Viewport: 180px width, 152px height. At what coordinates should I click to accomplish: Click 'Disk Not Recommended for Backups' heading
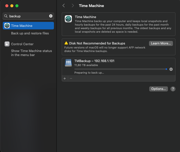[97, 43]
